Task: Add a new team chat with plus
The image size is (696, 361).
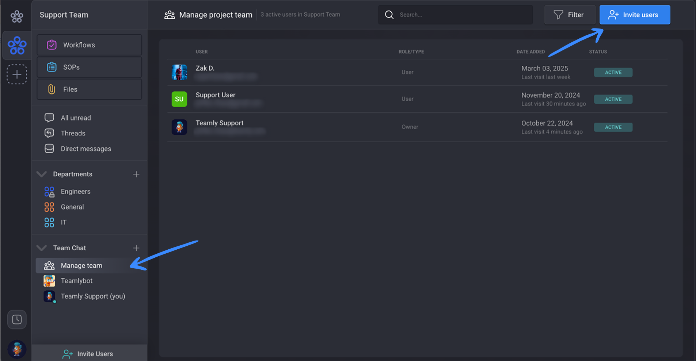Action: click(x=136, y=248)
